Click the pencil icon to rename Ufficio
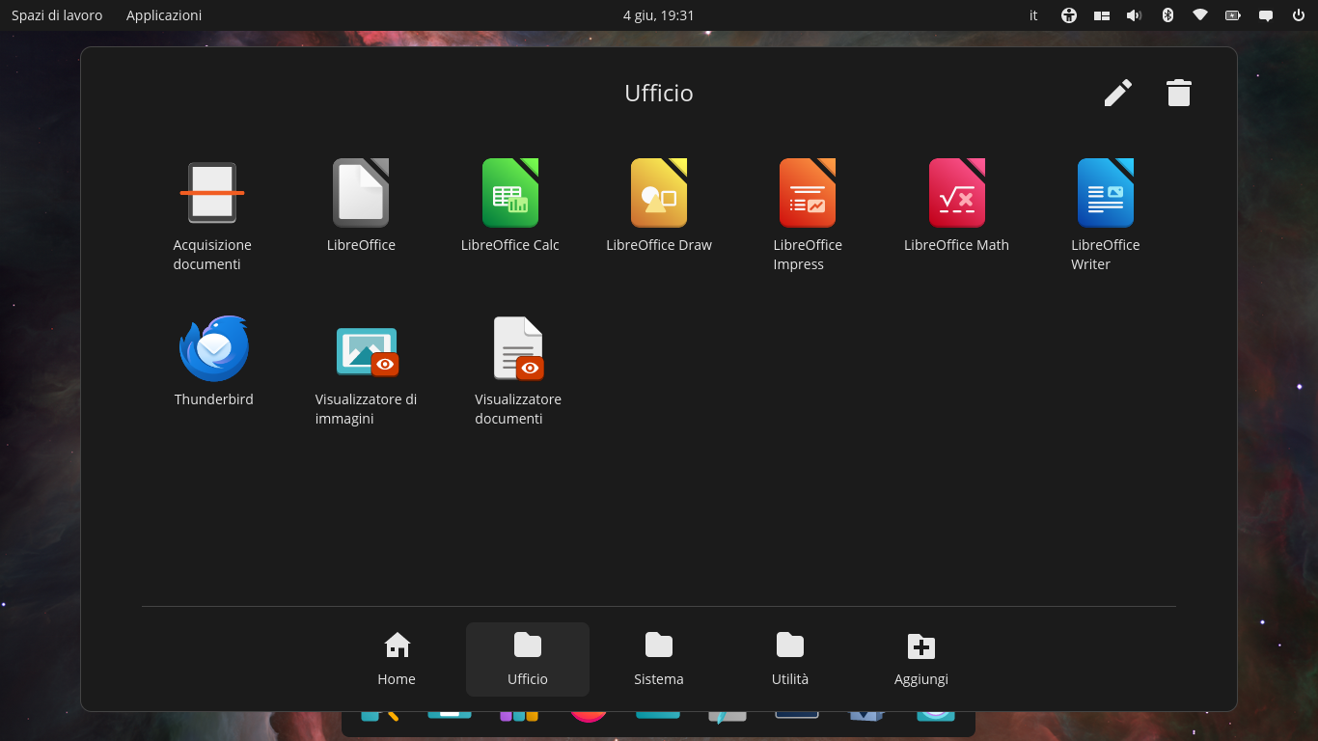This screenshot has height=741, width=1318. point(1118,93)
